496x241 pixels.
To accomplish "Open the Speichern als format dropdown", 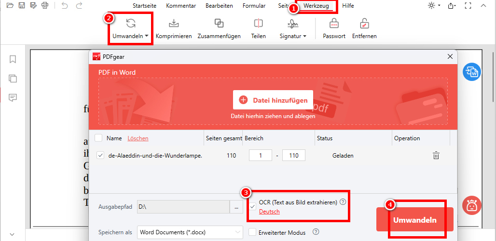I will coord(190,232).
